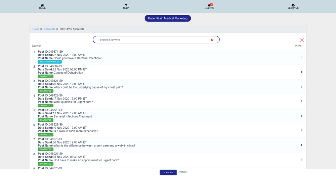
Task: Click the 00189 number beside Support
Action: point(182,172)
